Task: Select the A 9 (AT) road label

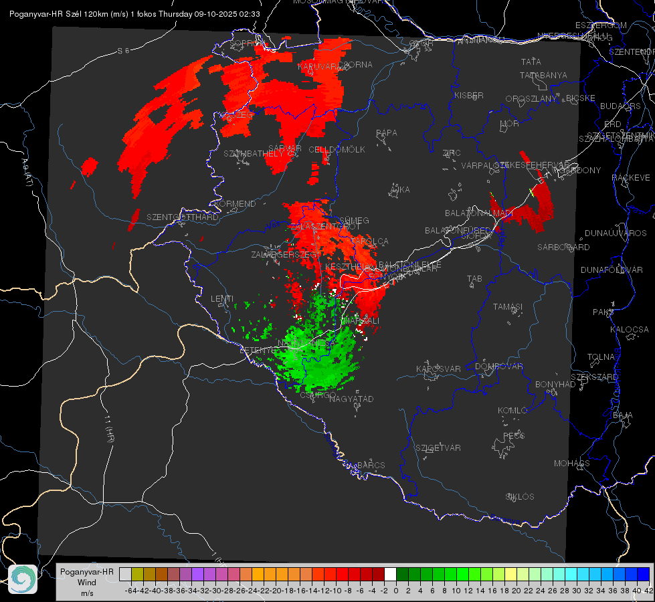Action: pyautogui.click(x=27, y=173)
